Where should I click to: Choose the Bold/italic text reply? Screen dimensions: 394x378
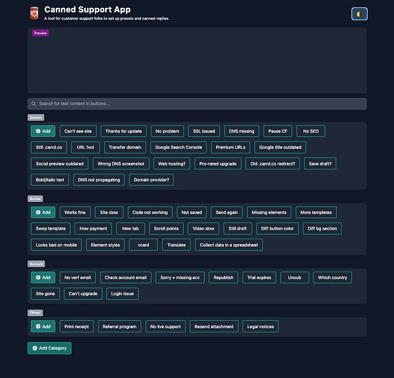click(50, 180)
